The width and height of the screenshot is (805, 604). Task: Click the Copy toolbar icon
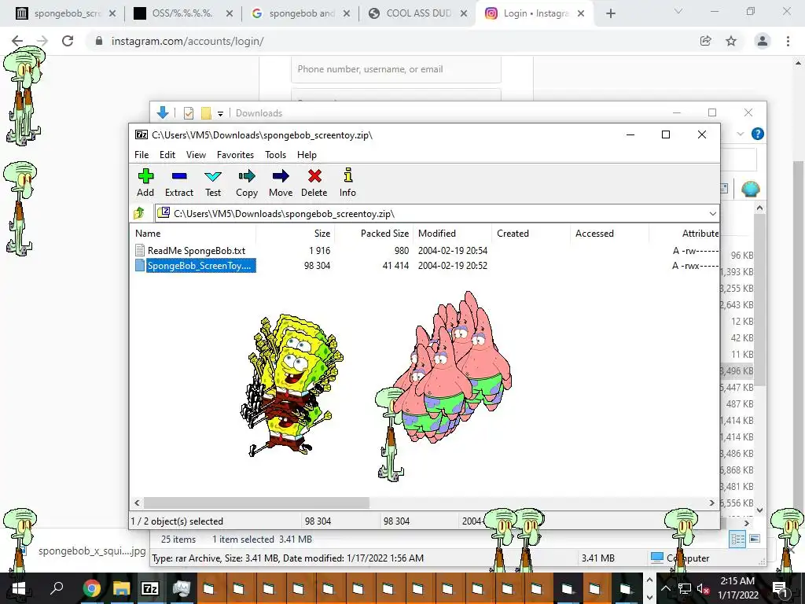(x=246, y=182)
